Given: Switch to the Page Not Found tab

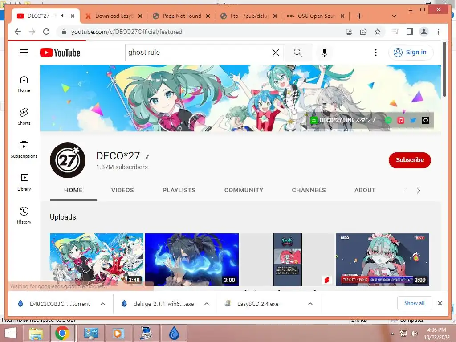Looking at the screenshot, I should pos(182,16).
